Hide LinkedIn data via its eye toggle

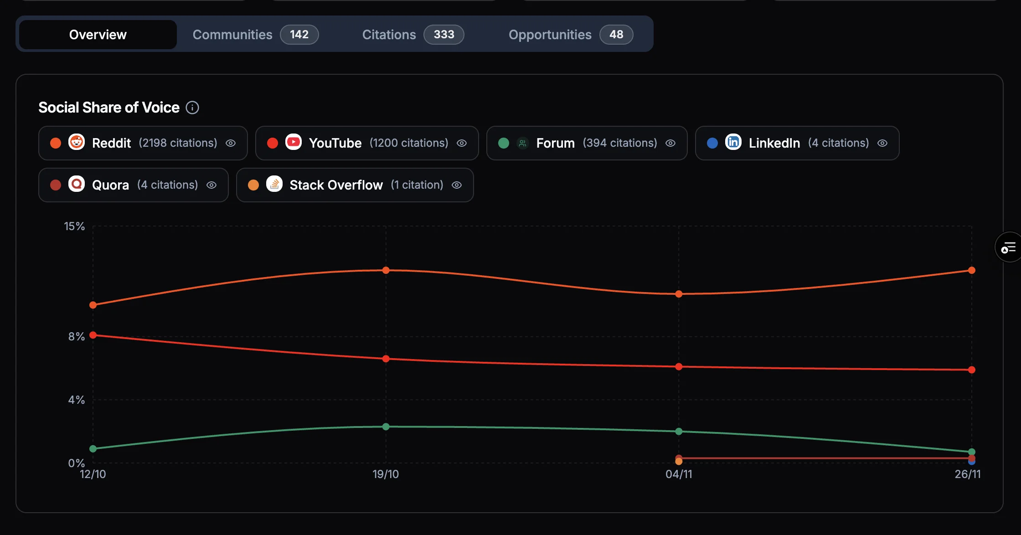(x=882, y=143)
